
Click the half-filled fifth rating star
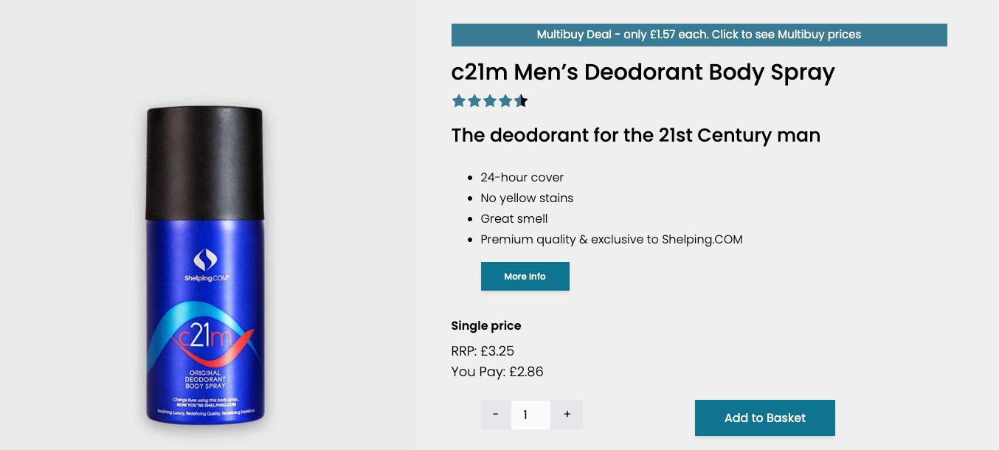521,101
